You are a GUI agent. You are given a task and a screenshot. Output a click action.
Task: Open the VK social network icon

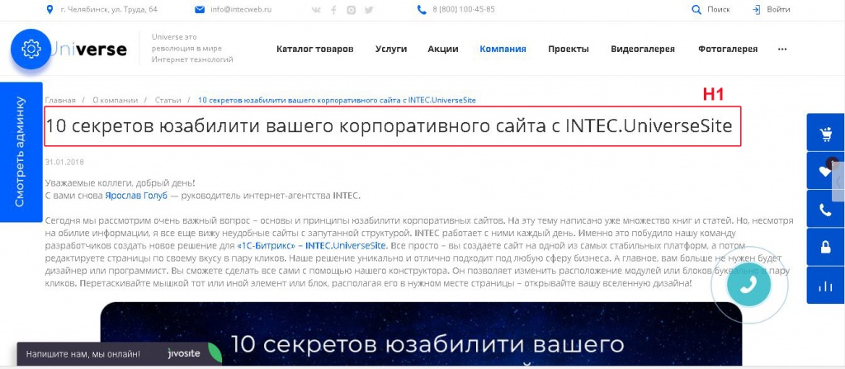click(316, 10)
